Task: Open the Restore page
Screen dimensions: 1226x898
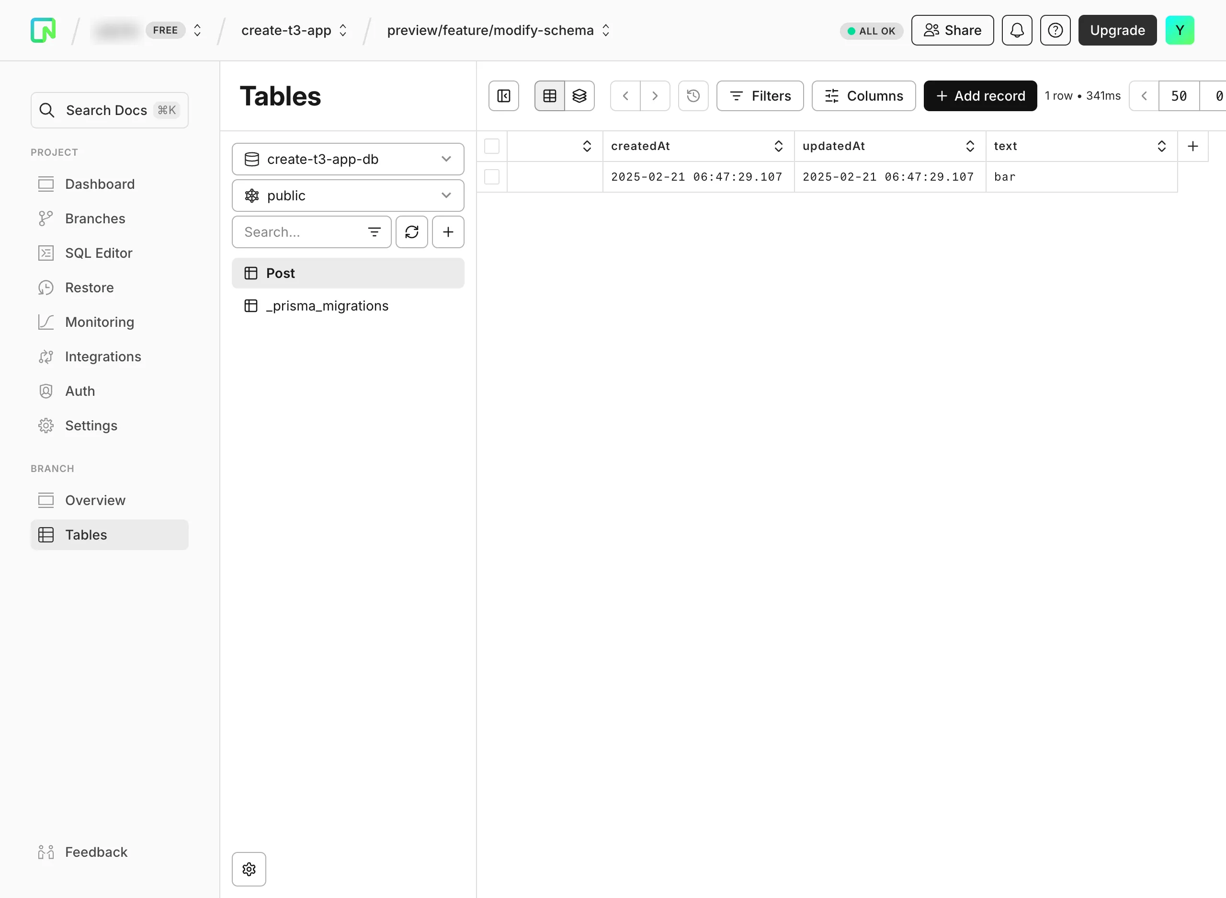Action: click(109, 288)
